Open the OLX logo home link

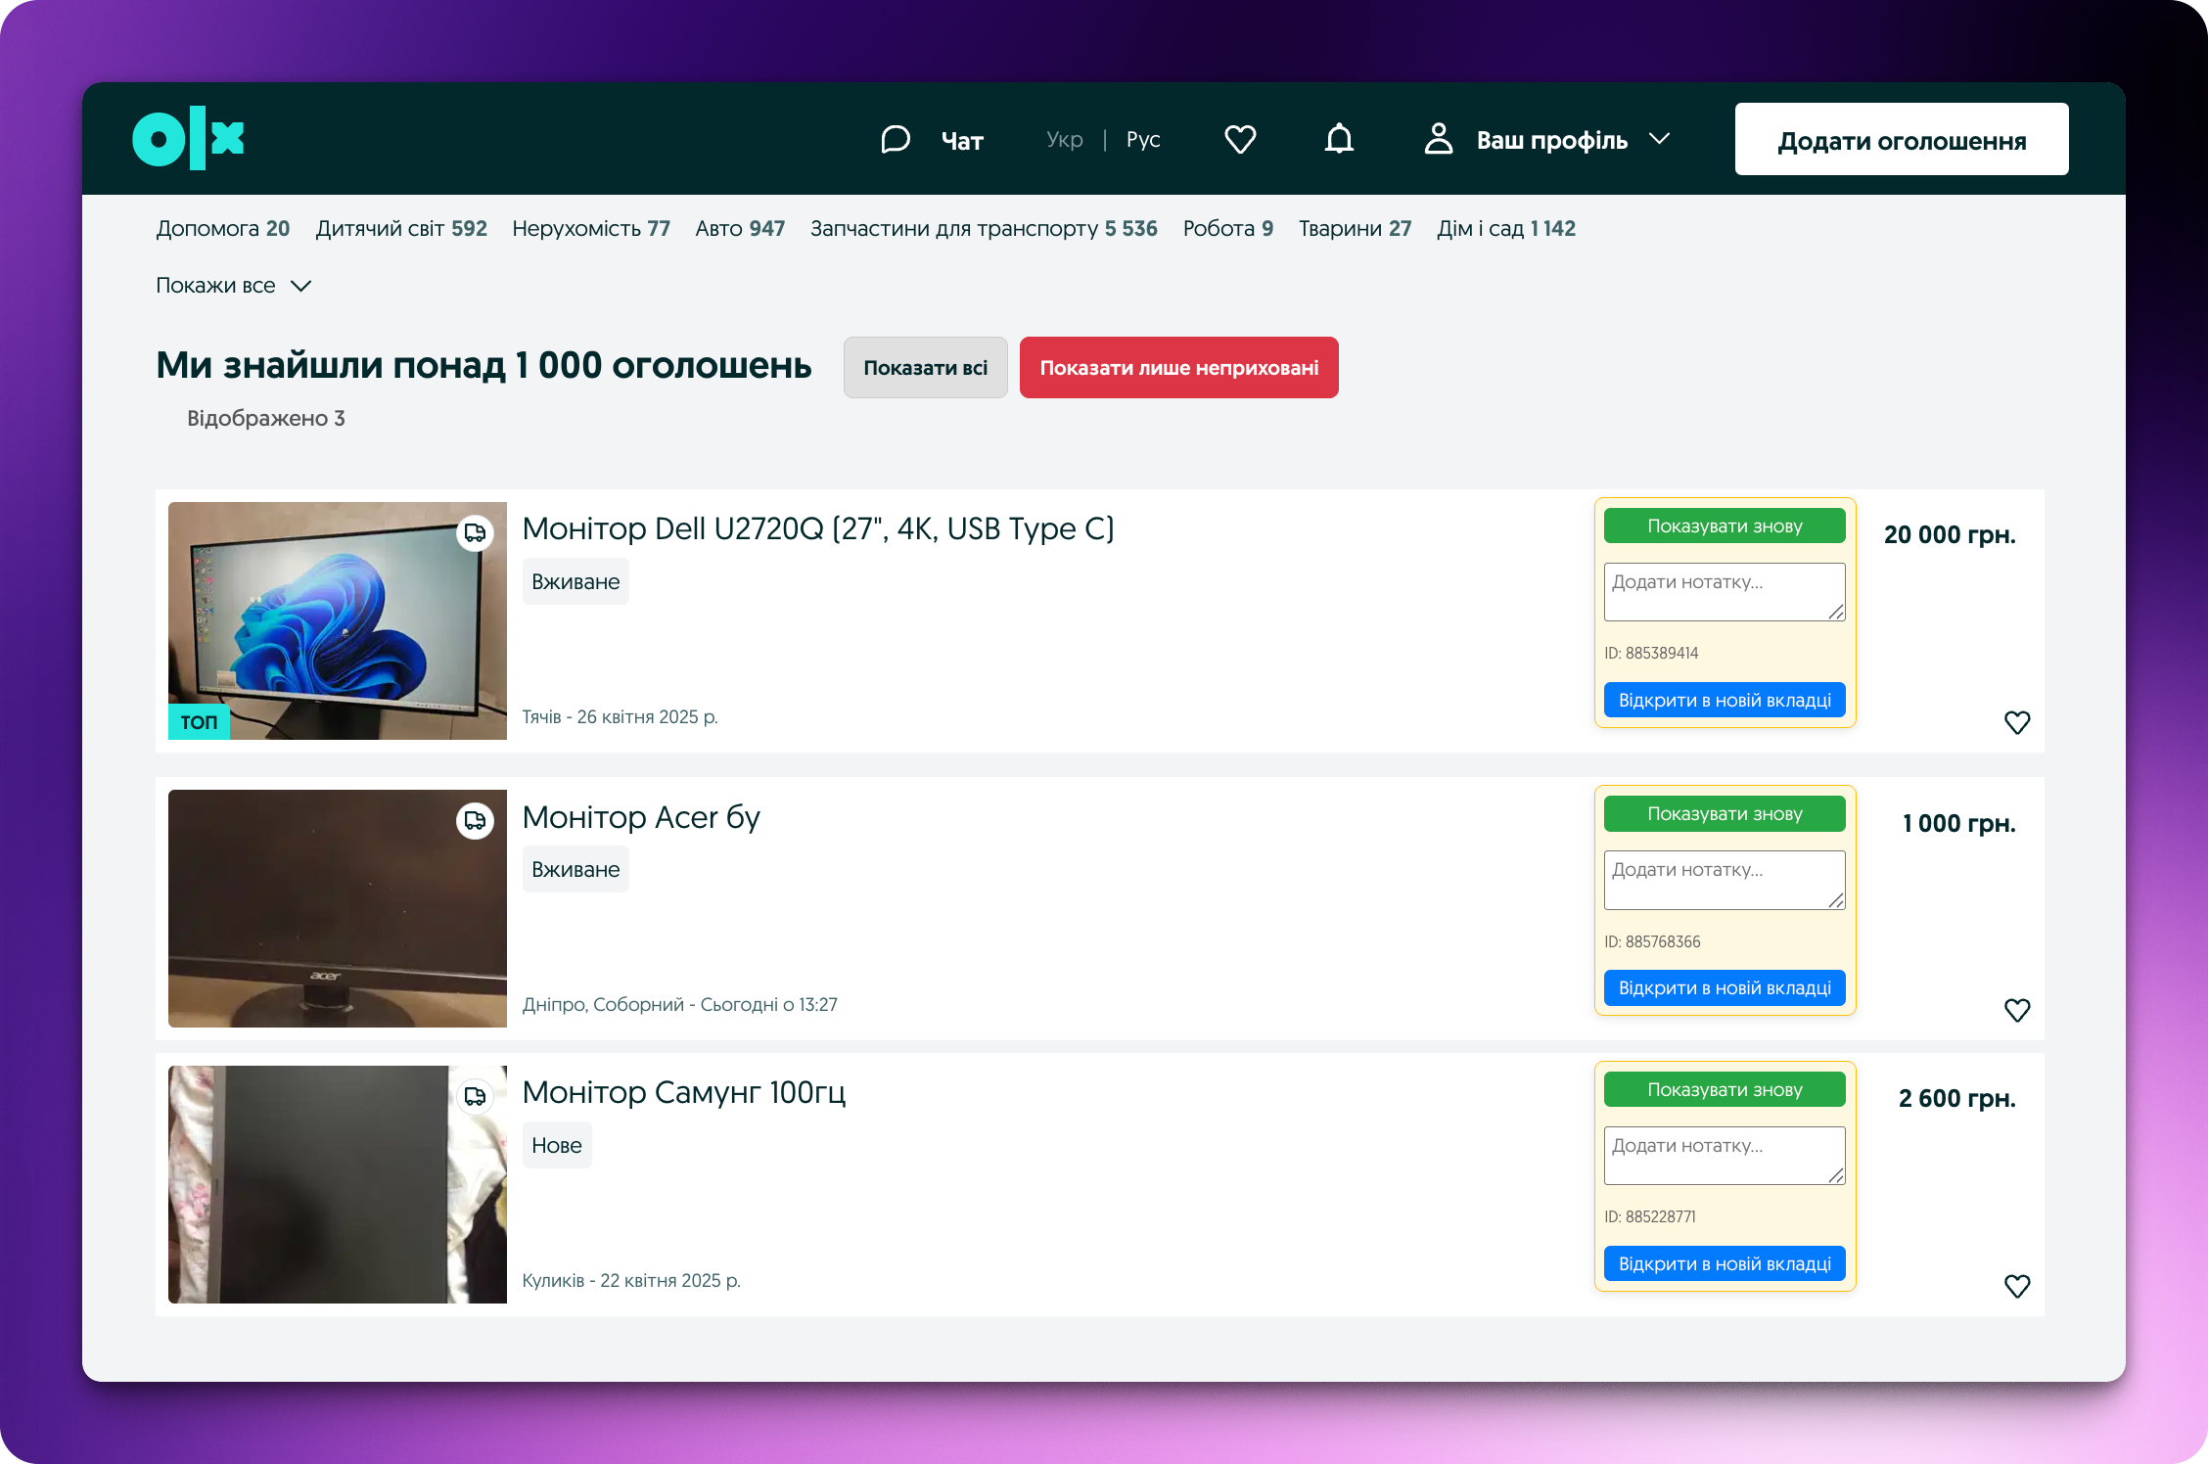tap(188, 138)
